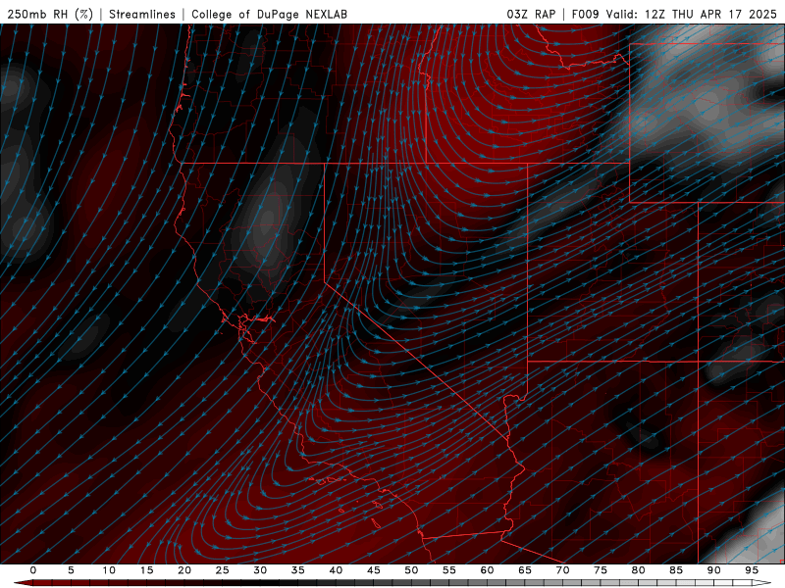Screen dimensions: 785x588
Task: Click the "25" colorbar tick label
Action: click(x=222, y=570)
